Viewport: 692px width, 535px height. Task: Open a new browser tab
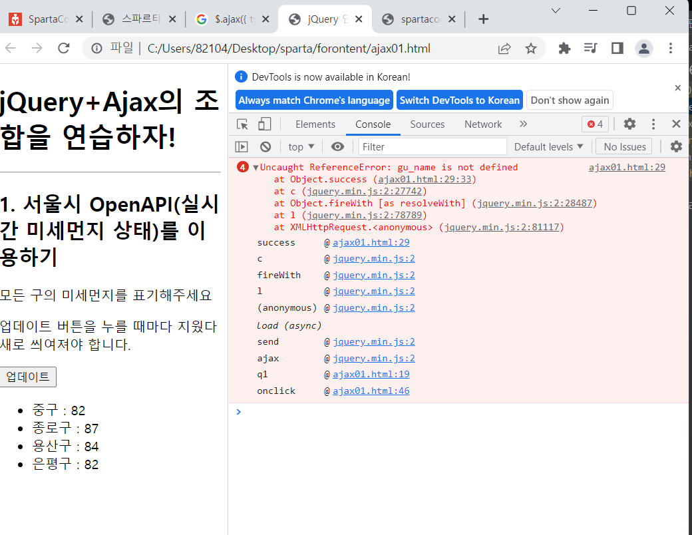click(x=483, y=19)
